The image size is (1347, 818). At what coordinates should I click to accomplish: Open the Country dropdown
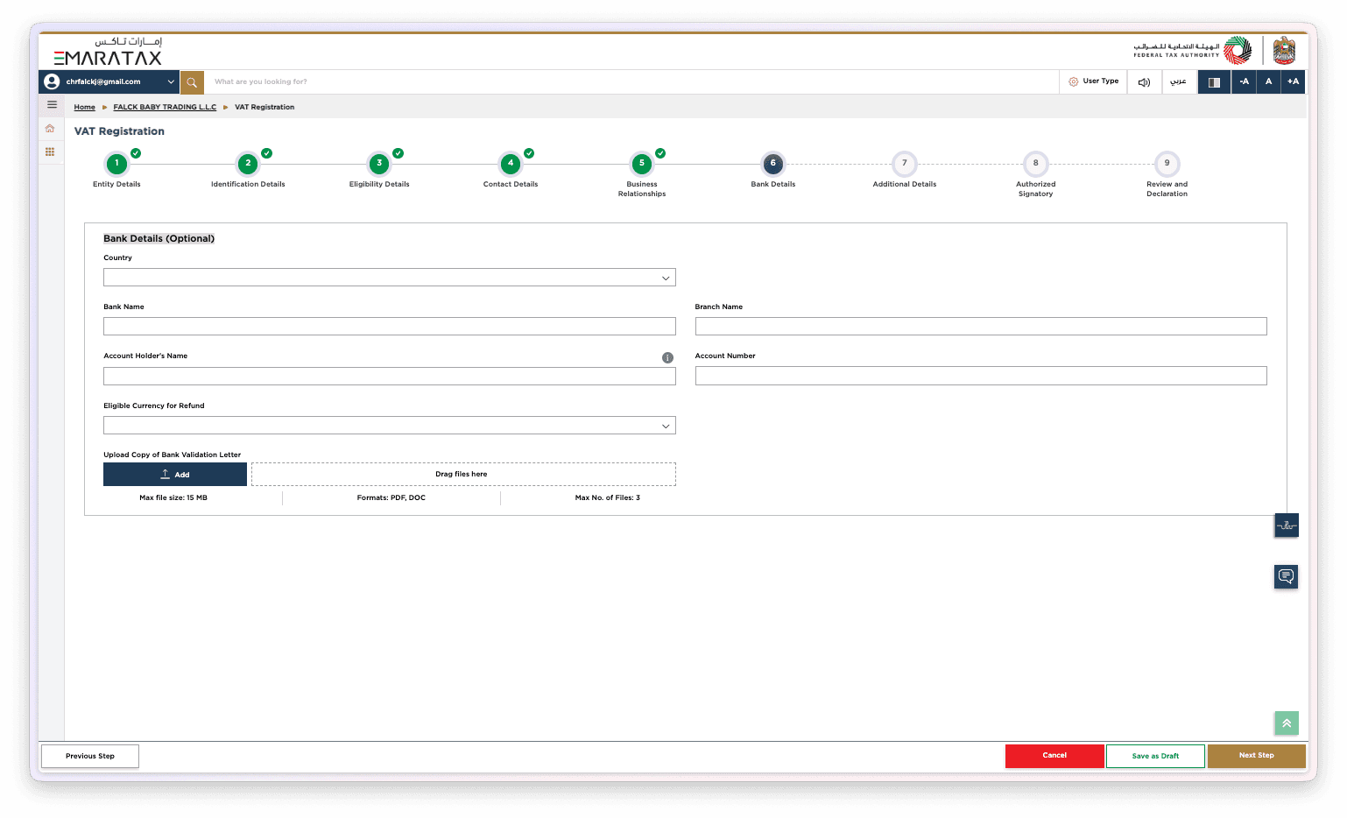[x=389, y=278]
